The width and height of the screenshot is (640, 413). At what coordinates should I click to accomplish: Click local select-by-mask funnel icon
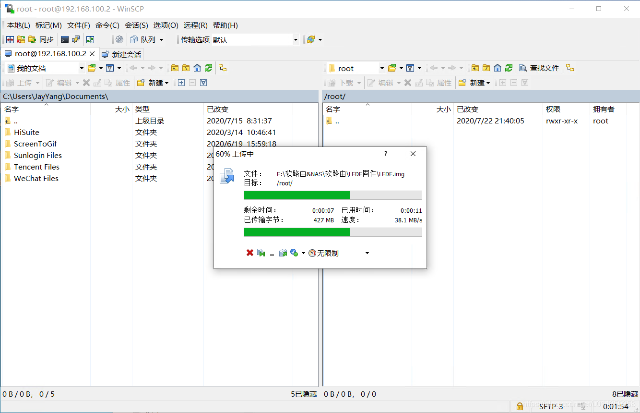203,83
